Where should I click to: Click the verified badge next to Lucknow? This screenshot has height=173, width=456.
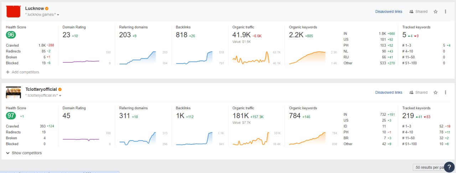[x=47, y=9]
